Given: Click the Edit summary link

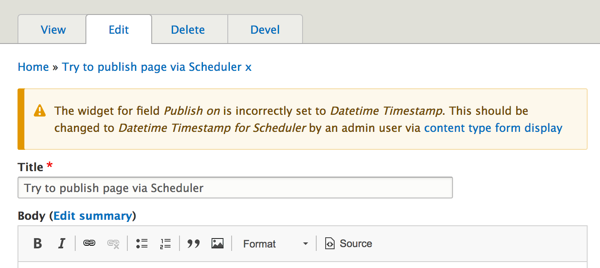Looking at the screenshot, I should coord(94,216).
